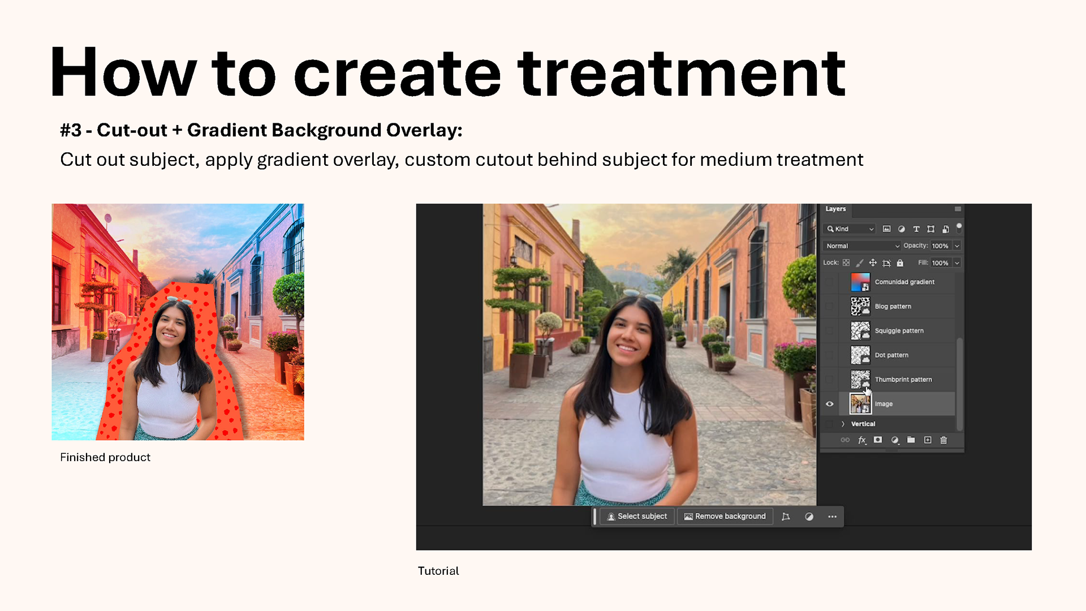This screenshot has height=611, width=1086.
Task: Click the 'Blog pattern' layer name
Action: [x=893, y=306]
